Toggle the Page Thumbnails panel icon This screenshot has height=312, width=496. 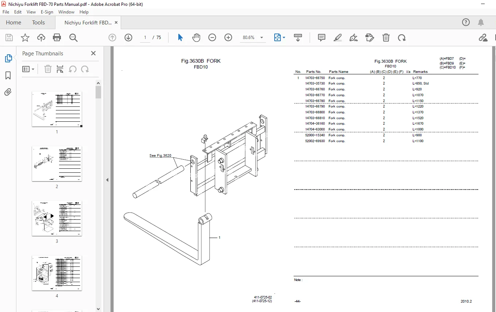[x=8, y=58]
